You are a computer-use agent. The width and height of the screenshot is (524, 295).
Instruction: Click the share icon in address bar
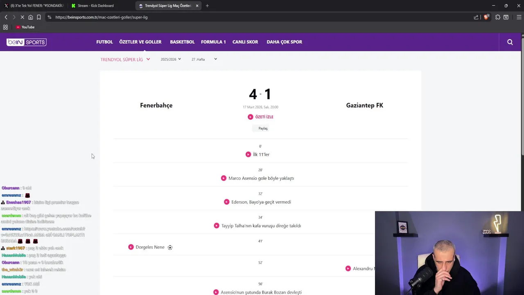point(476,17)
